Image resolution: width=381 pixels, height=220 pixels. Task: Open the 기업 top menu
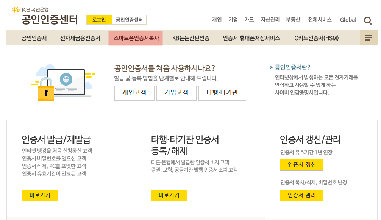coord(233,20)
